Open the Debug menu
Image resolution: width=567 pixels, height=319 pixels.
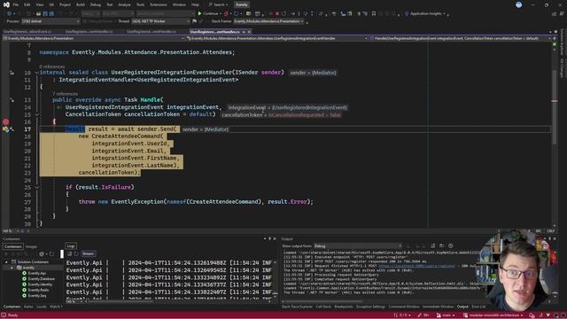tap(96, 4)
